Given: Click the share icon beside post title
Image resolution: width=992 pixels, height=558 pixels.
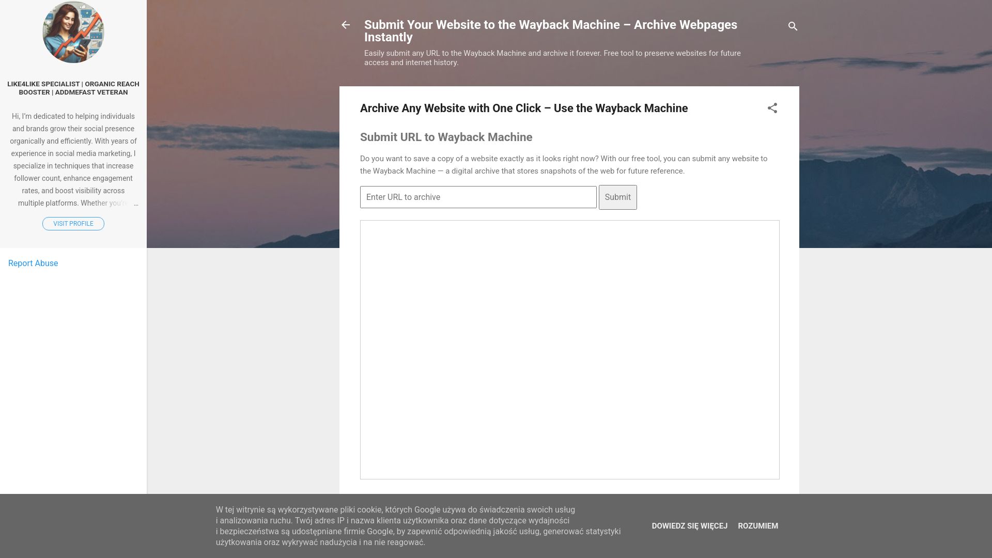Looking at the screenshot, I should pyautogui.click(x=772, y=108).
